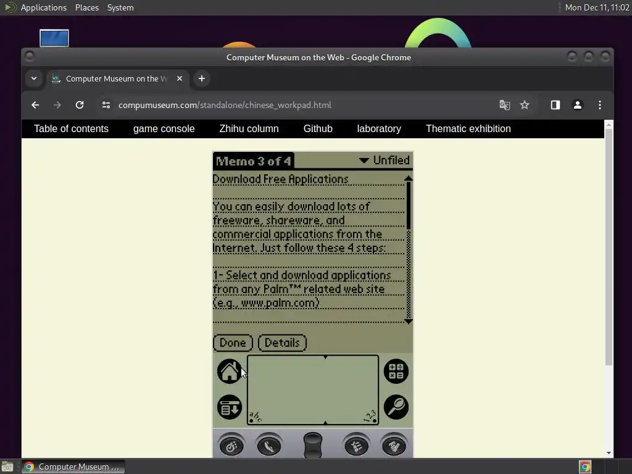632x474 pixels.
Task: Click the Computer Museum taskbar button
Action: 73,467
